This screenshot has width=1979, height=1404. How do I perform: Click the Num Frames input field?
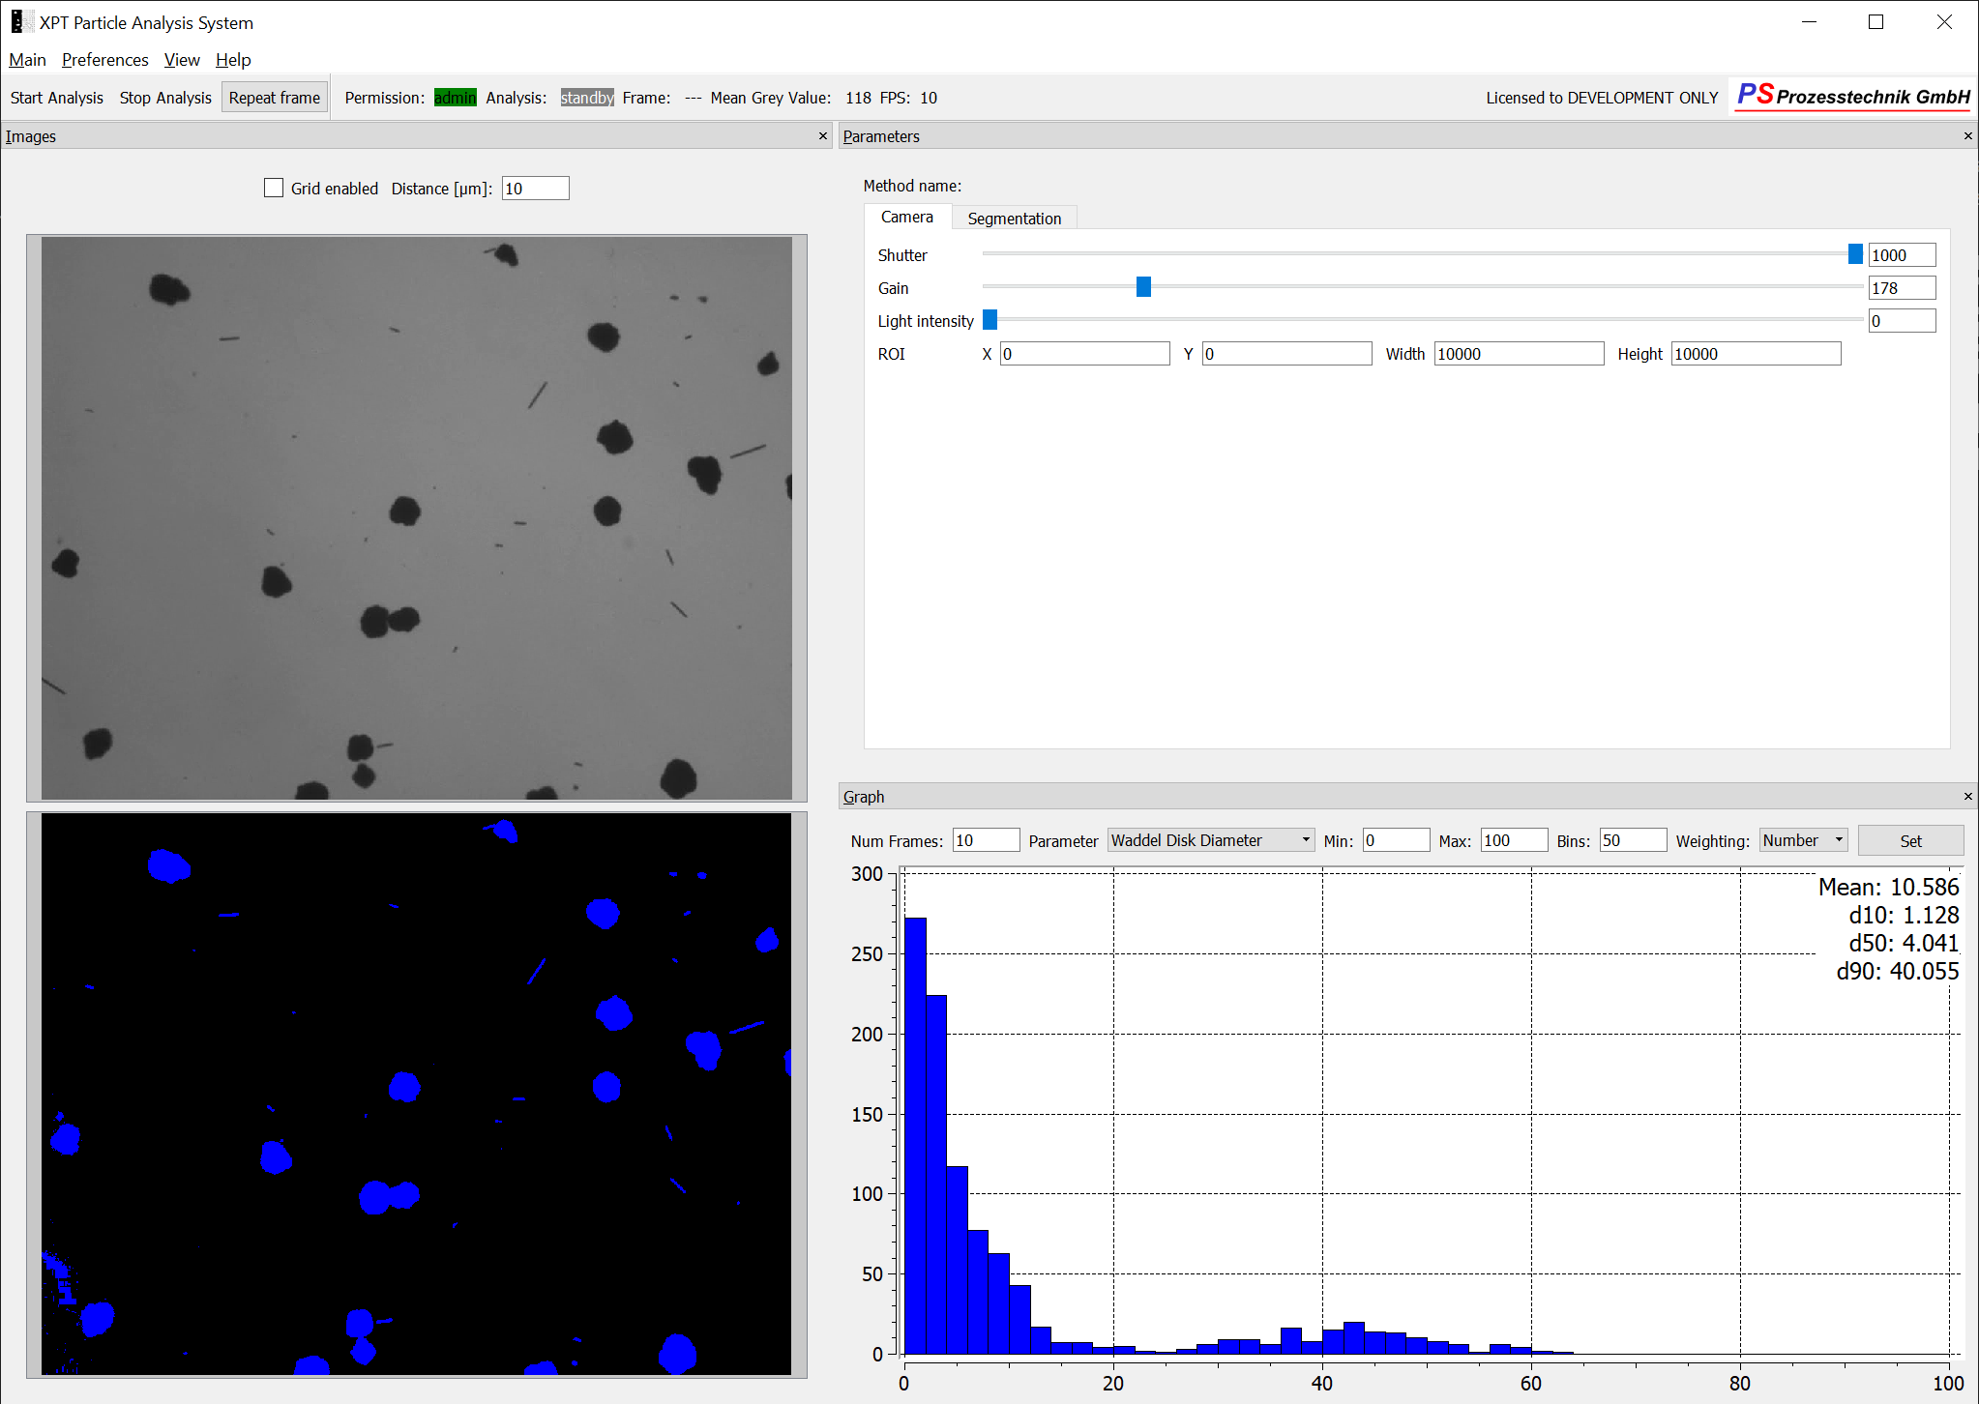(x=985, y=840)
